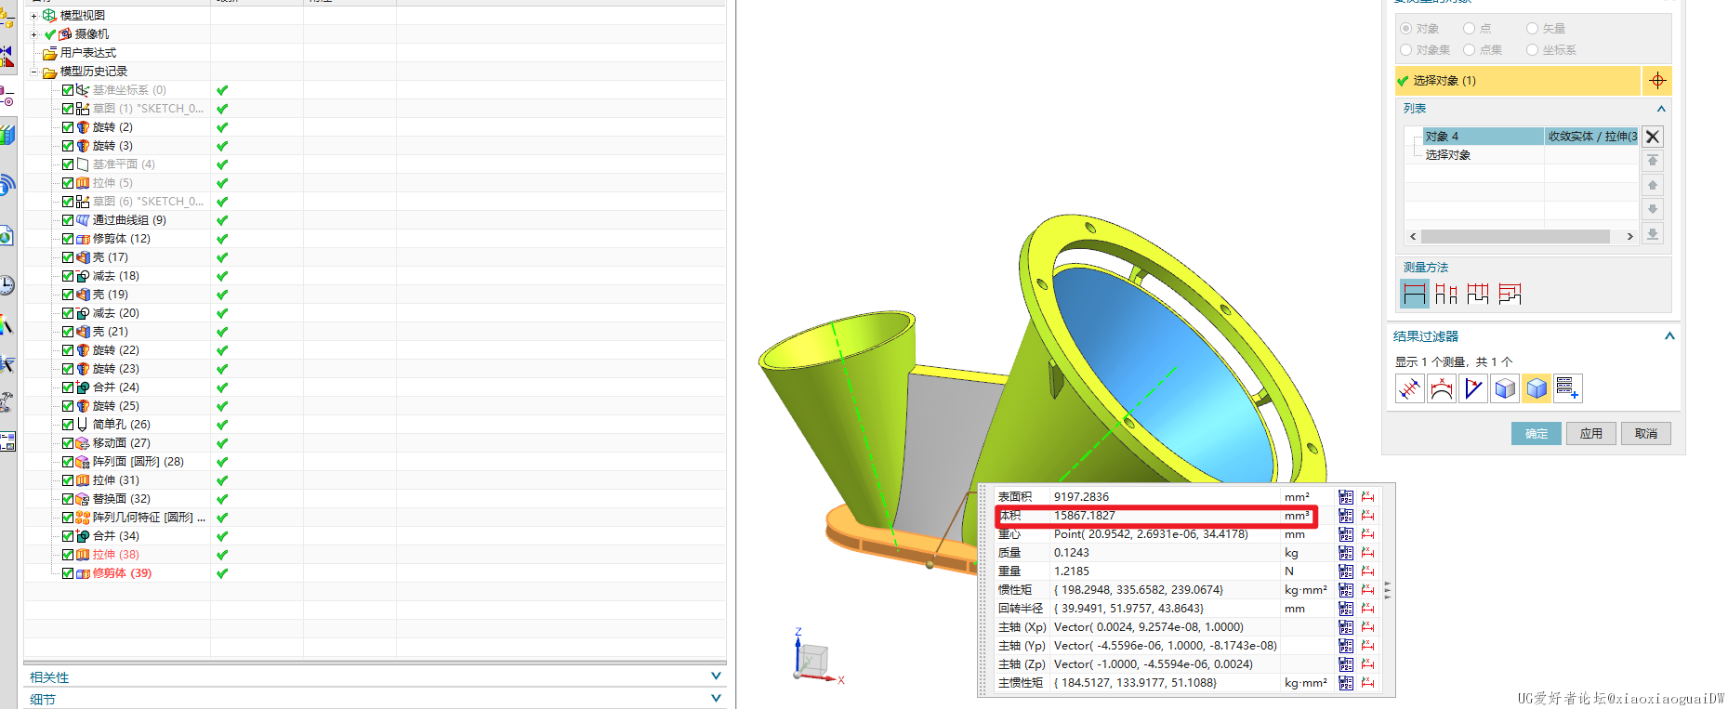Select the 点集 radio button

tap(1469, 50)
